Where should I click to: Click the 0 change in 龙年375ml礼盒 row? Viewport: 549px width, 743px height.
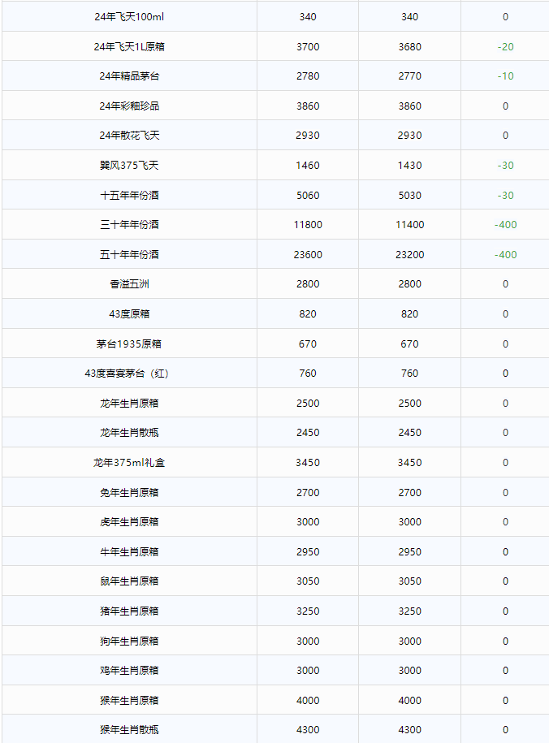[505, 463]
